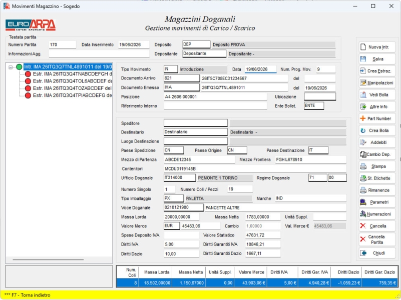The height and width of the screenshot is (300, 401).
Task: Click the Stampa printer icon
Action: 363,166
